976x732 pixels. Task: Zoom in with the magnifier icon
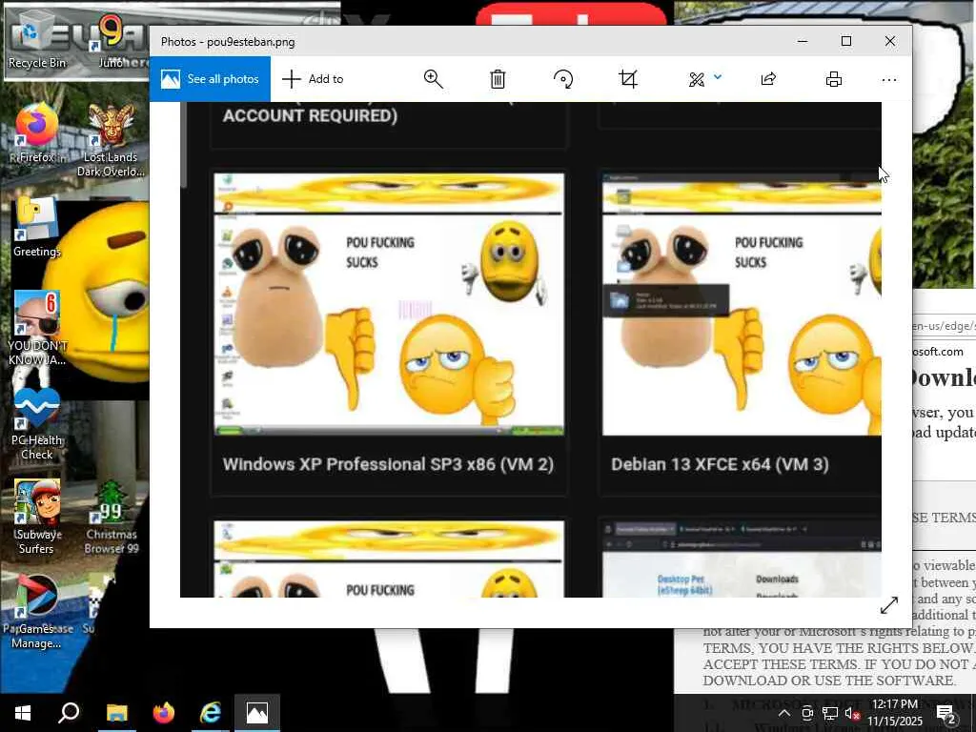tap(434, 79)
